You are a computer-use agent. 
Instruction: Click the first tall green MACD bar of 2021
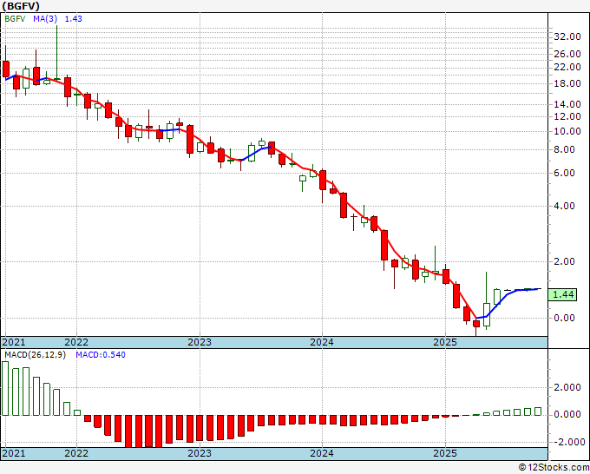tap(5, 389)
